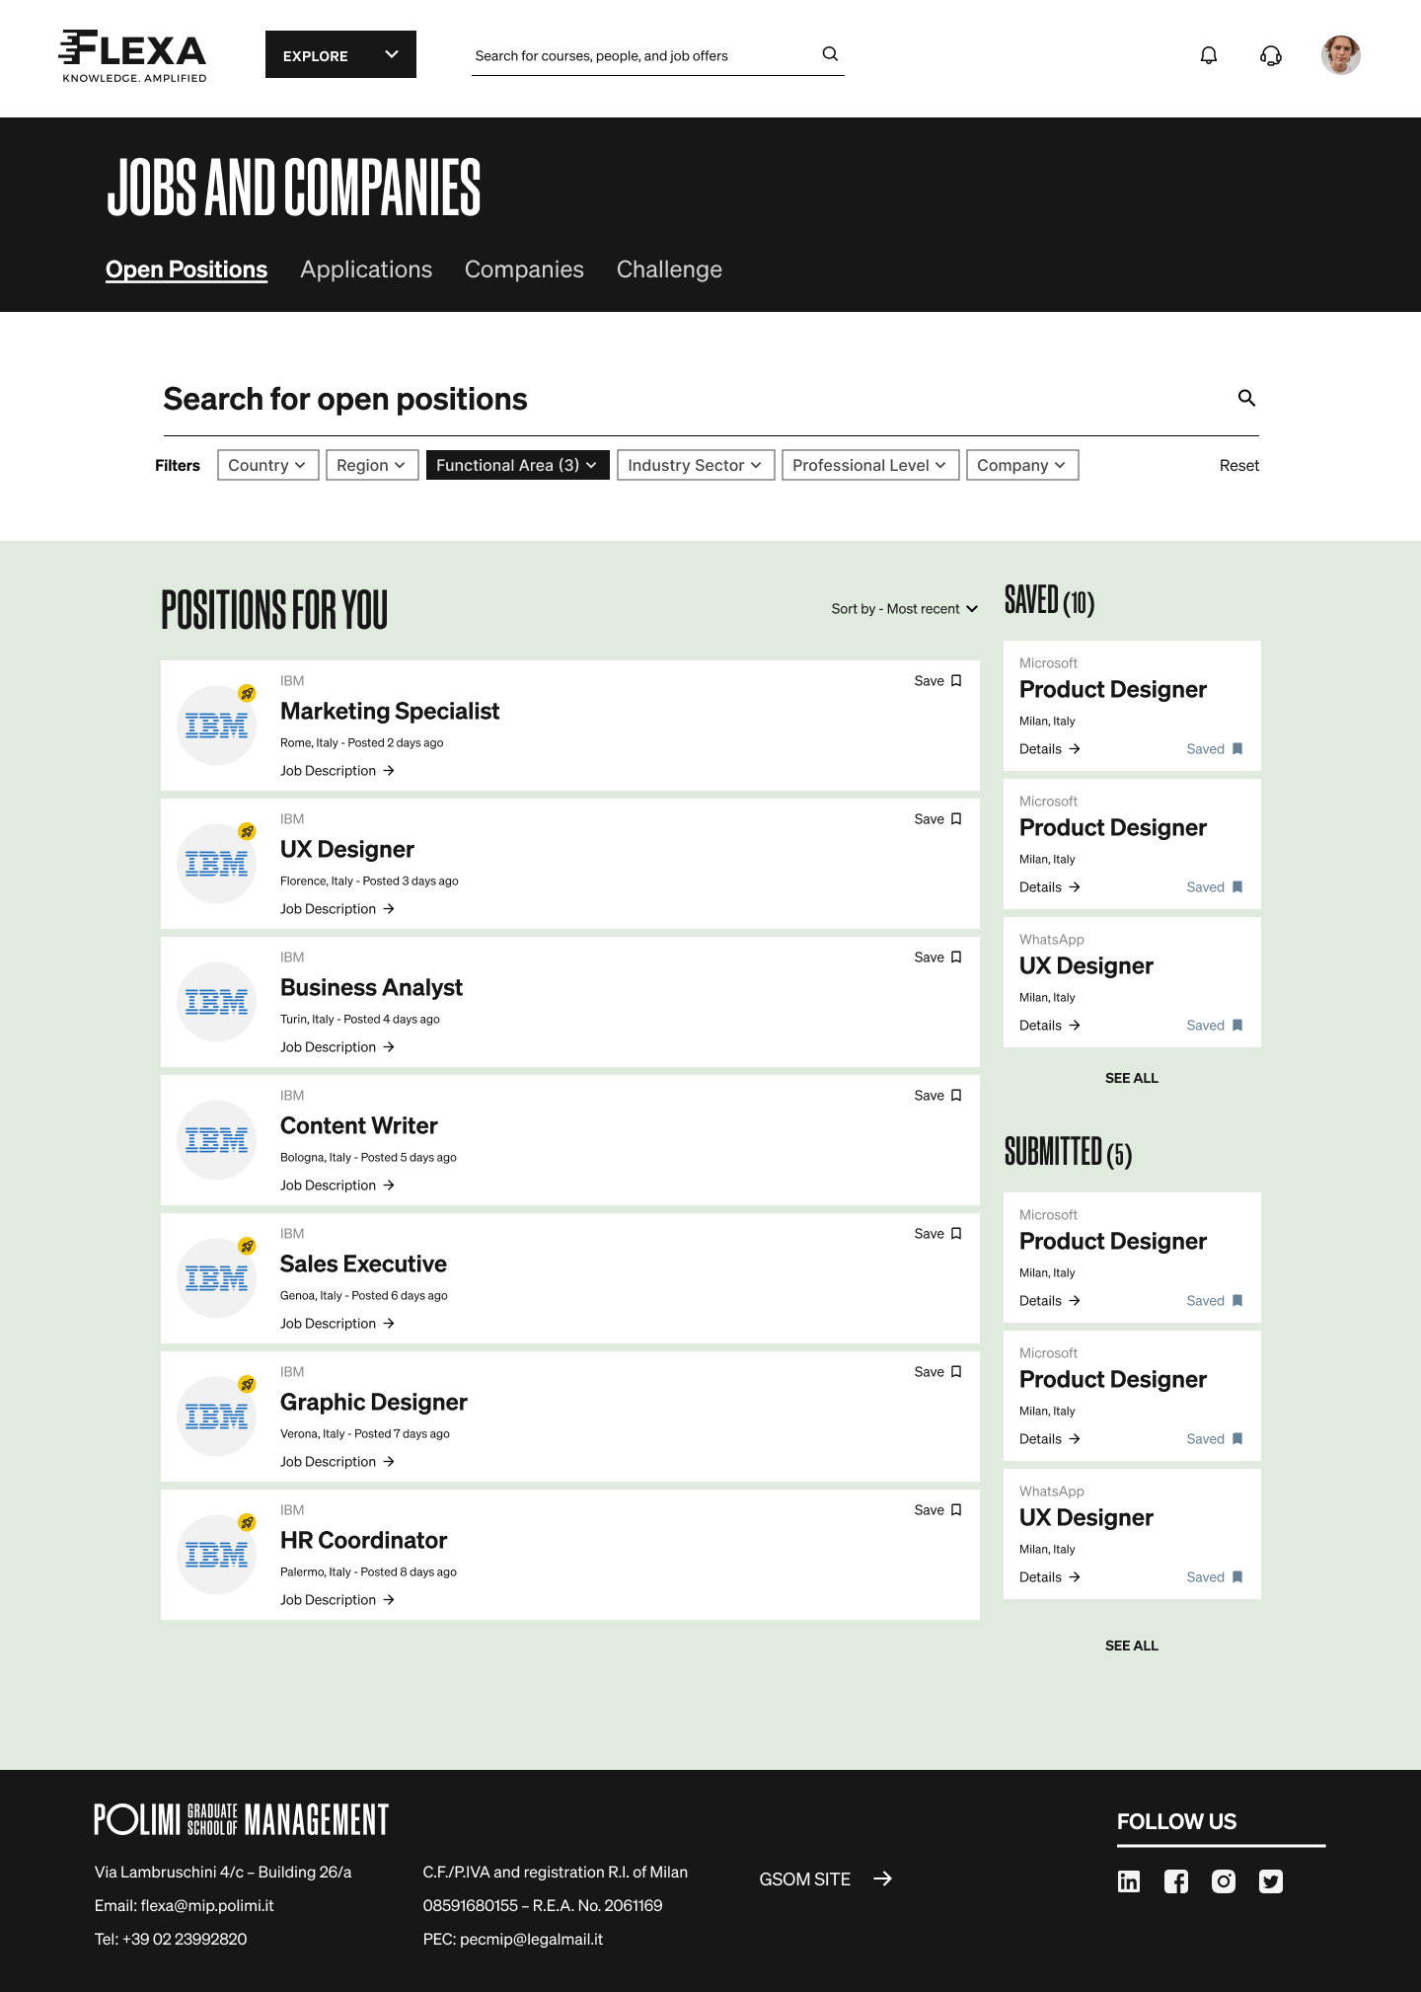
Task: Click the IBM logo on Business Analyst
Action: 217,1002
